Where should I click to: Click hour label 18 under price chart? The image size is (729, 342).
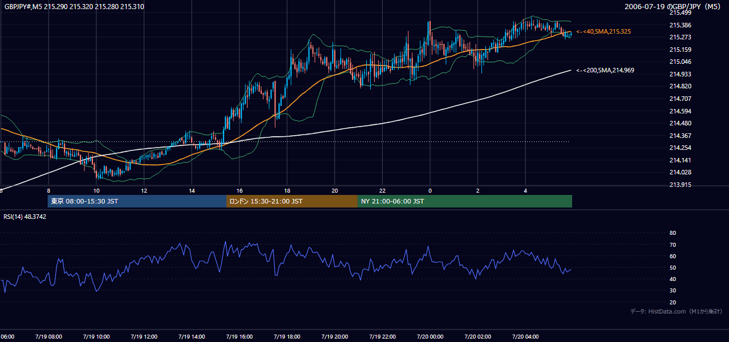coord(287,190)
